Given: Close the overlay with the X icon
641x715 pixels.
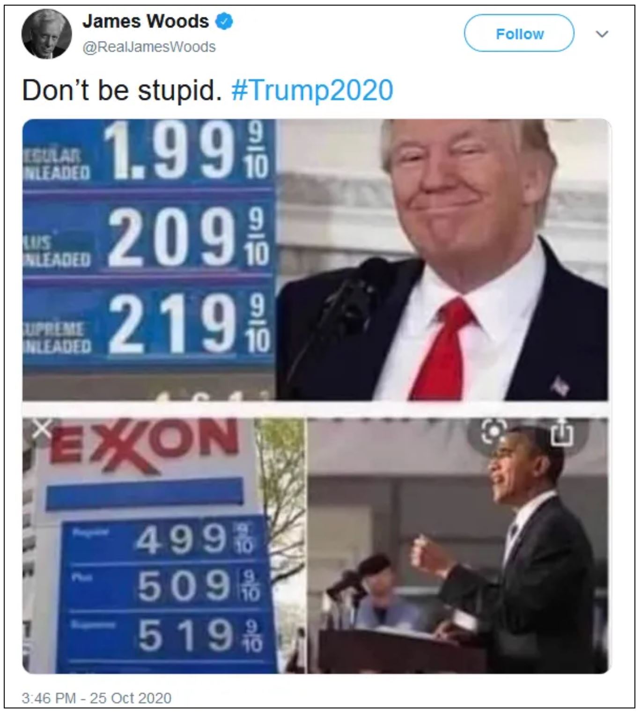Looking at the screenshot, I should click(x=43, y=429).
